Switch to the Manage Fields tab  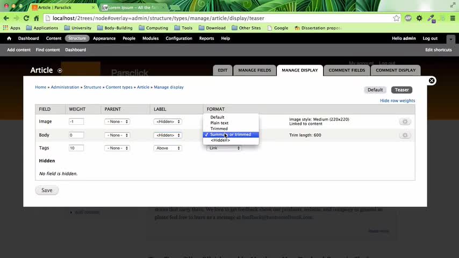point(255,70)
